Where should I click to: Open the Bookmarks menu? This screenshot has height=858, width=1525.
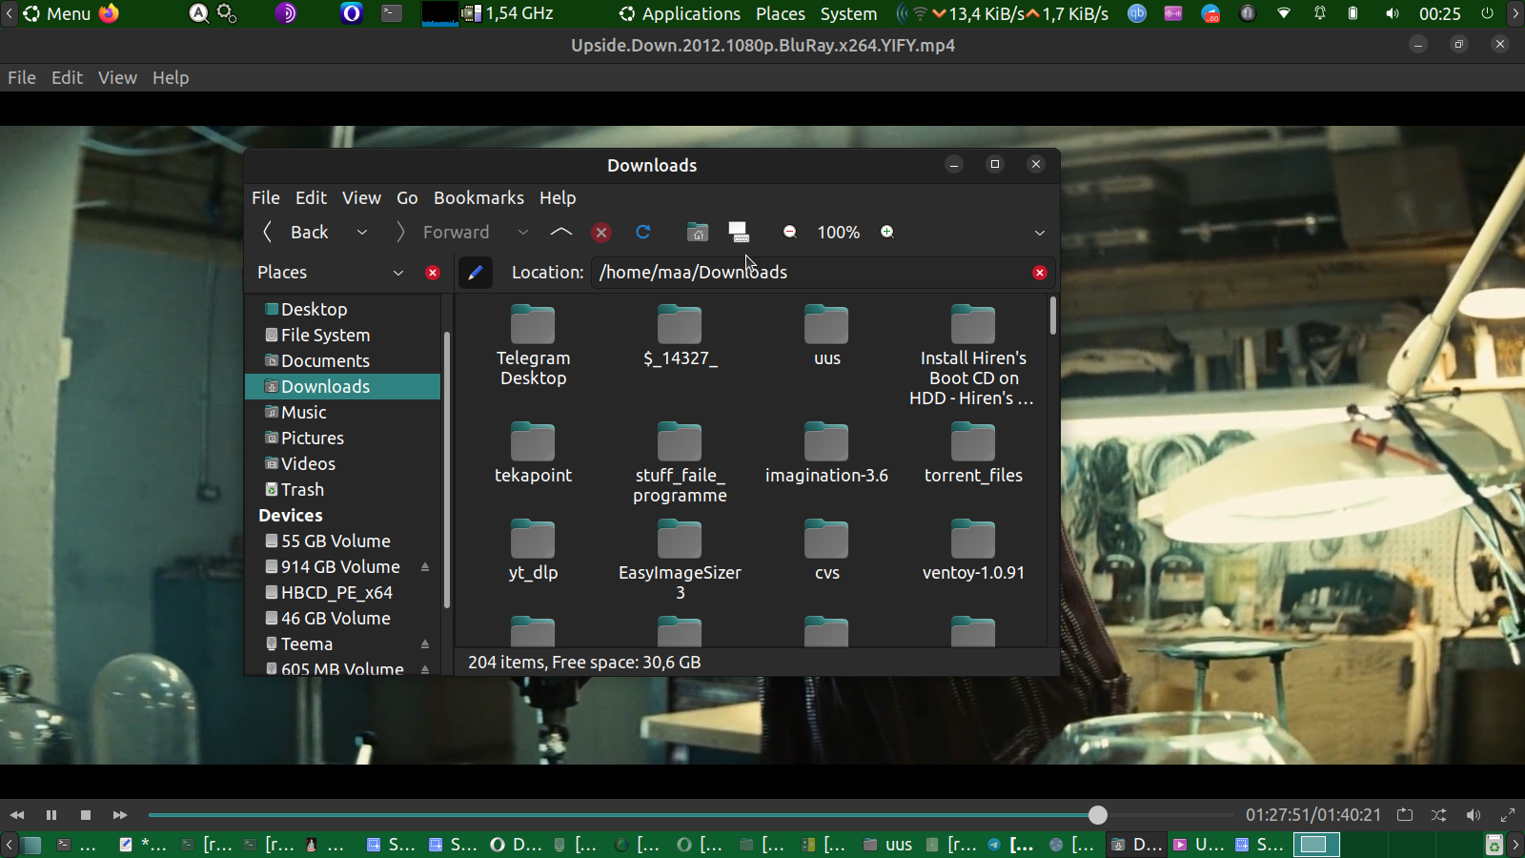[x=478, y=197]
